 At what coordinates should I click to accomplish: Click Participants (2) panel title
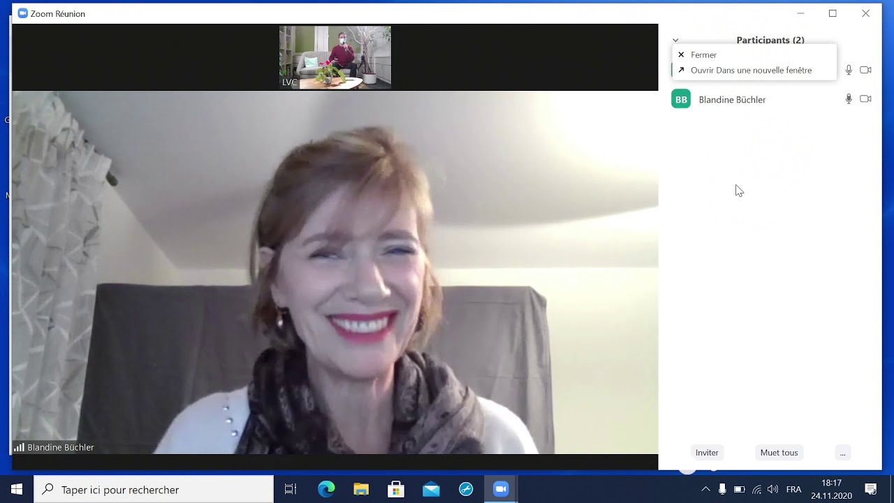(x=770, y=40)
